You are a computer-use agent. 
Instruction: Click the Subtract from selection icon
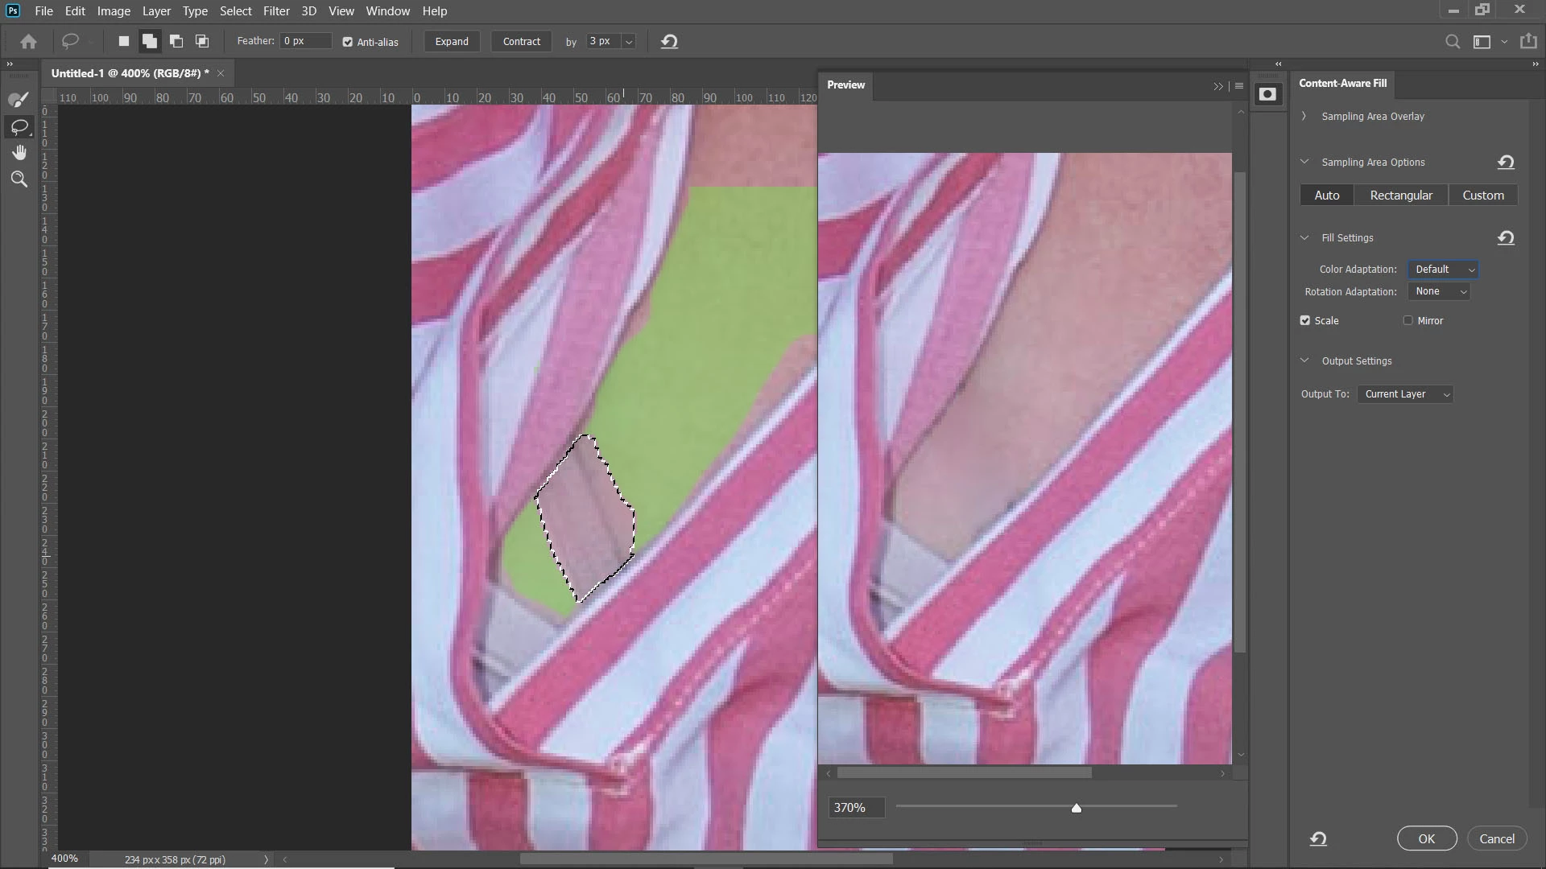pos(176,41)
